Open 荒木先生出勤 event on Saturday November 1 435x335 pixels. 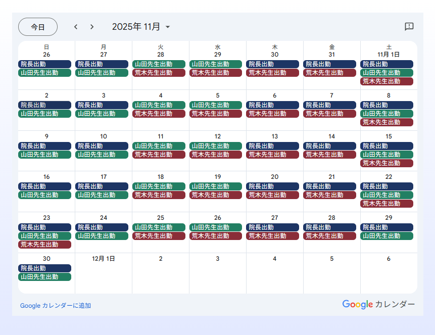[386, 81]
